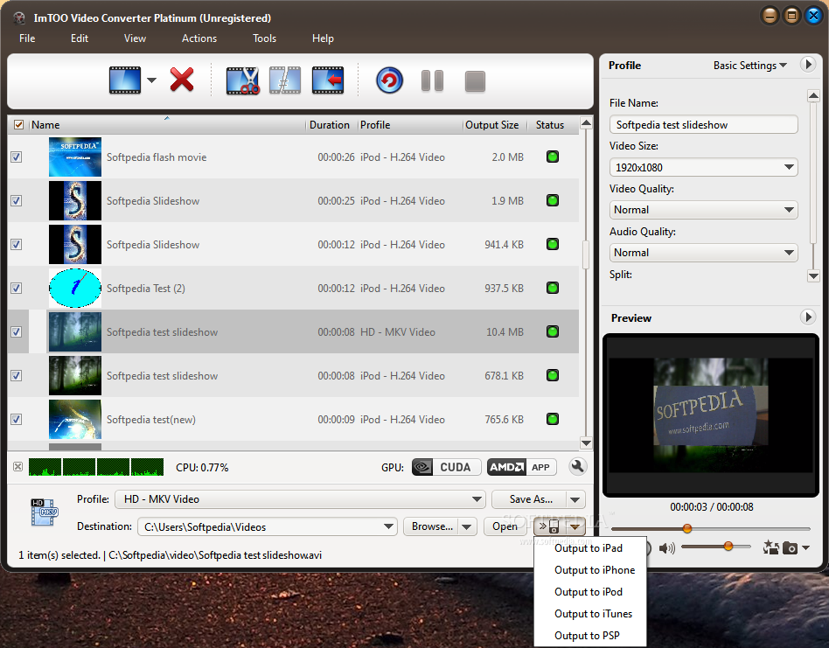This screenshot has height=648, width=829.
Task: Open the Video Quality dropdown
Action: click(x=703, y=210)
